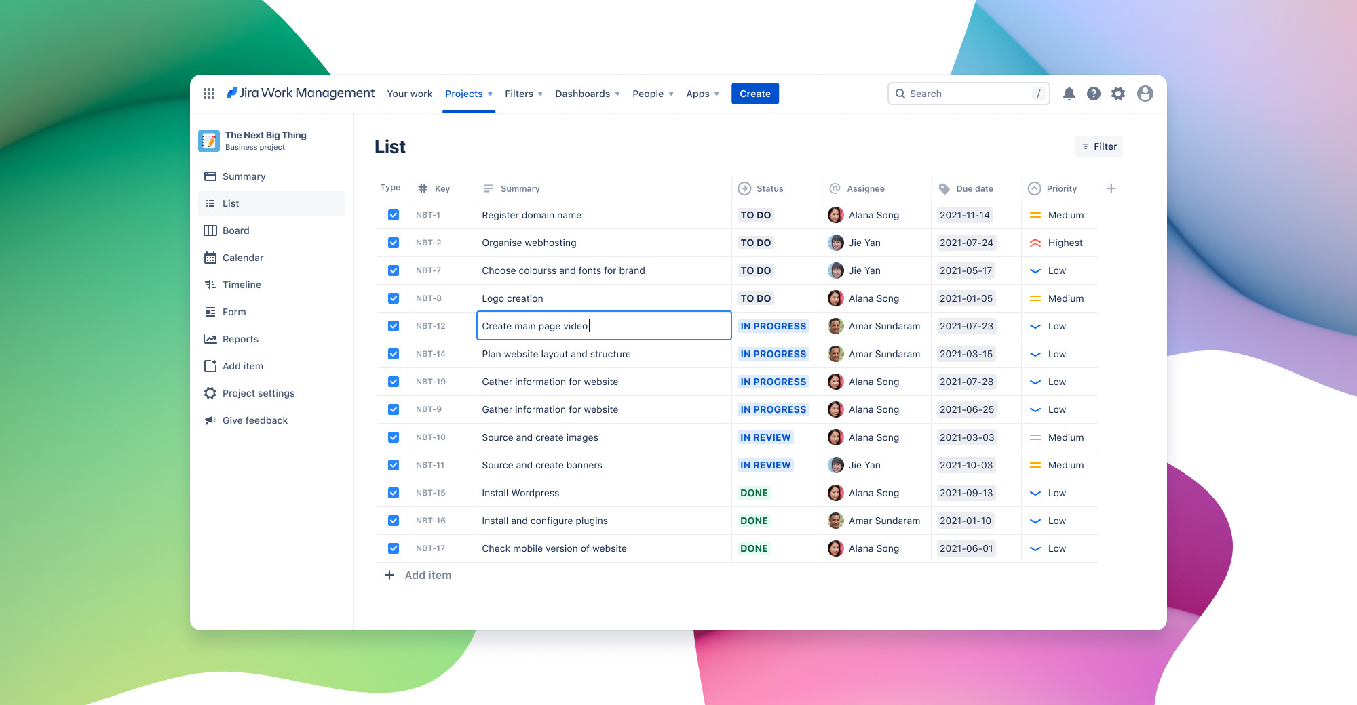The height and width of the screenshot is (705, 1357).
Task: Click the blue Create button
Action: pos(755,94)
